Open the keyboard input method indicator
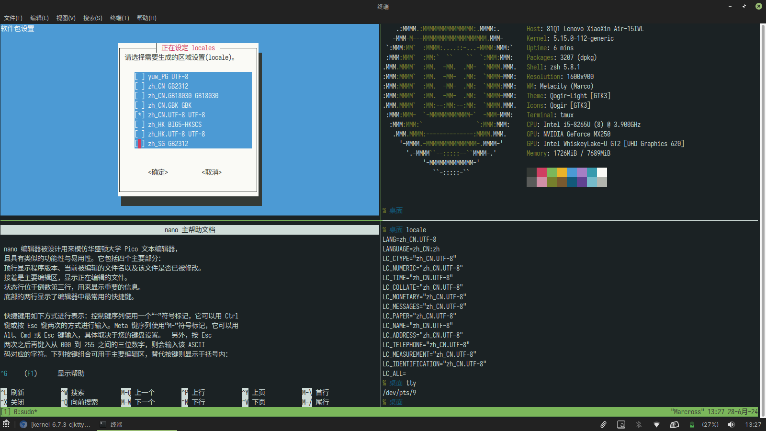 (x=621, y=424)
